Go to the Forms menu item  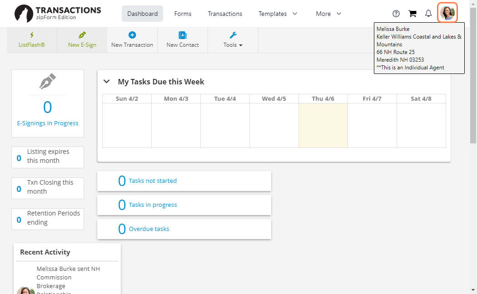click(x=183, y=14)
